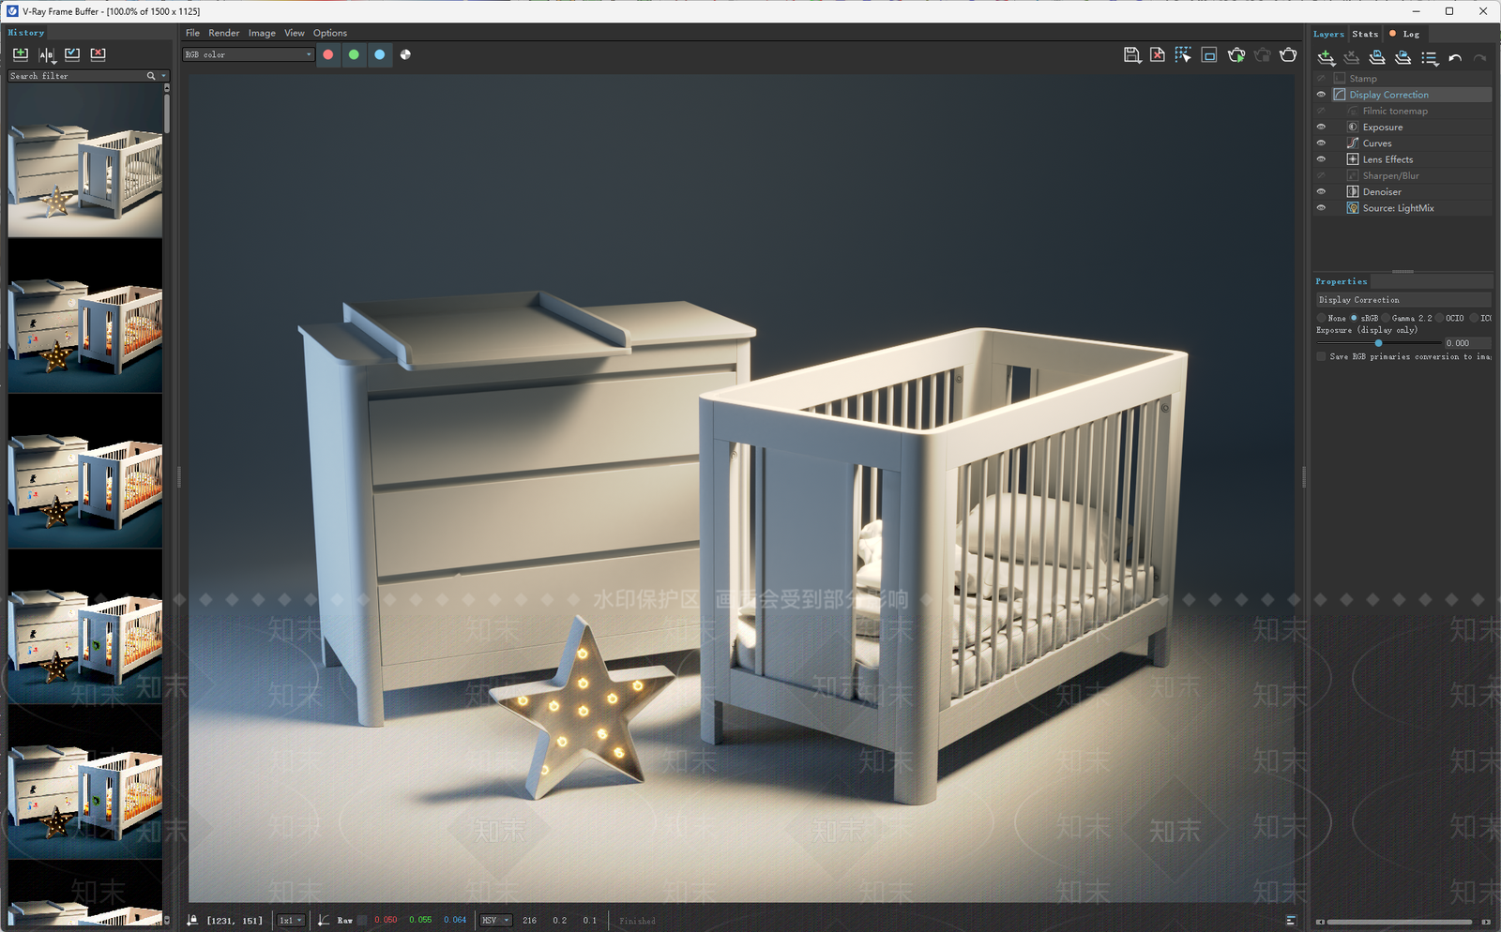Open the layer list options menu

(x=1430, y=58)
